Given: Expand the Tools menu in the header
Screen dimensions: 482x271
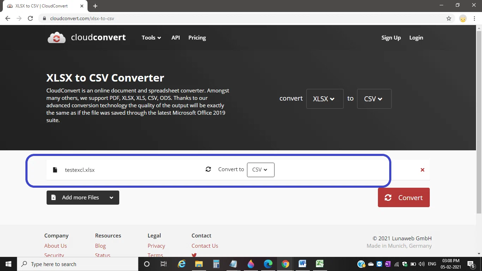Looking at the screenshot, I should pyautogui.click(x=151, y=38).
